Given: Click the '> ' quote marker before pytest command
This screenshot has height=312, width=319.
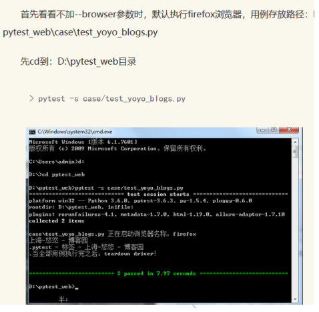Looking at the screenshot, I should tap(31, 98).
